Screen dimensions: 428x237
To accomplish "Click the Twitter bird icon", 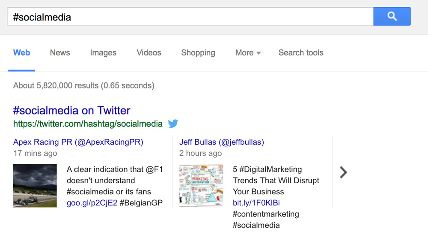I will point(173,123).
